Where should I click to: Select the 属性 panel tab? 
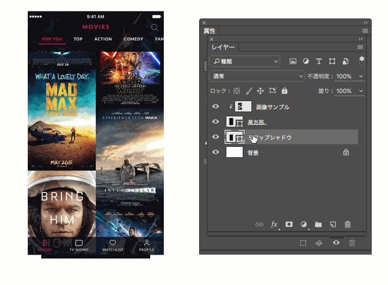210,31
